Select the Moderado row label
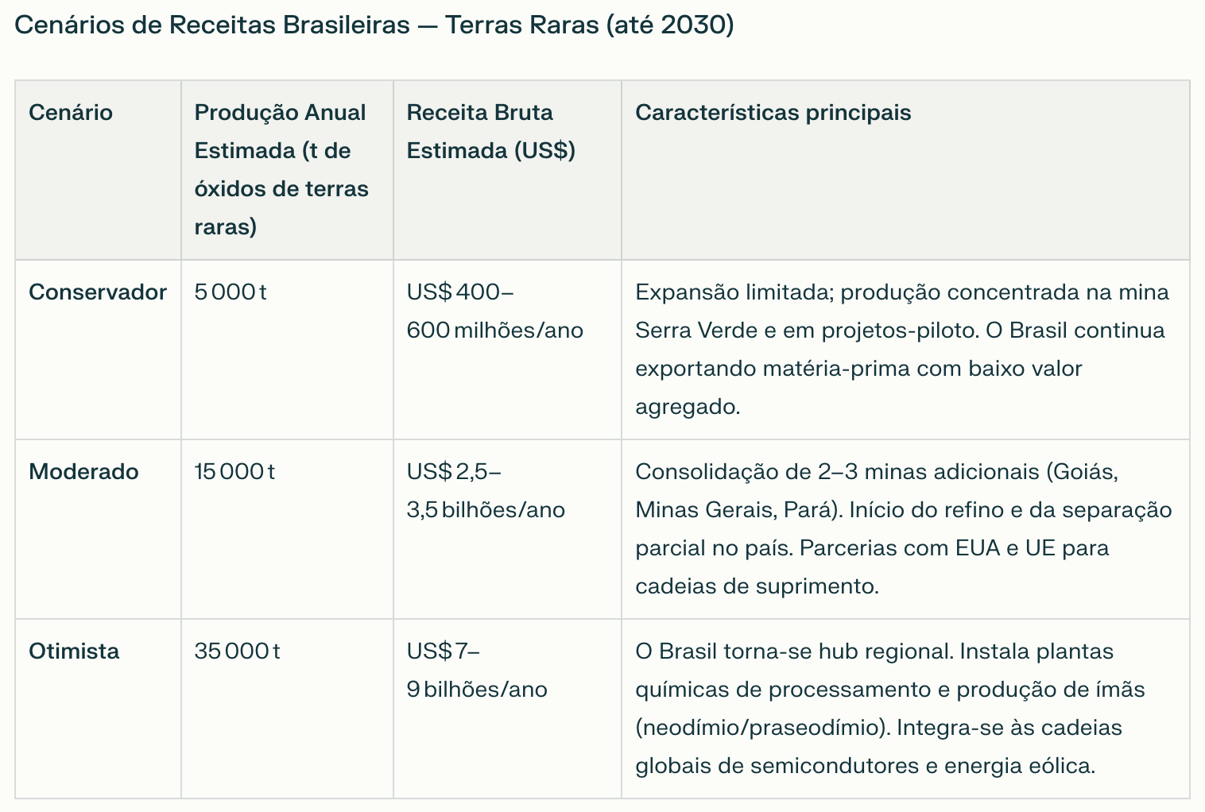This screenshot has width=1205, height=812. click(83, 472)
